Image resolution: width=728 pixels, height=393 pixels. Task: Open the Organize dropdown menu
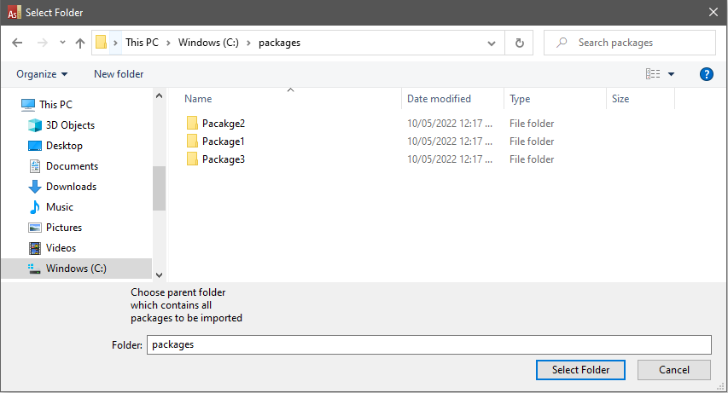(x=42, y=74)
